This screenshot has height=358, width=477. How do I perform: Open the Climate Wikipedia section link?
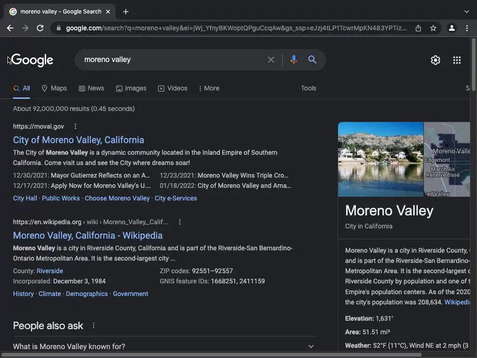coord(49,294)
